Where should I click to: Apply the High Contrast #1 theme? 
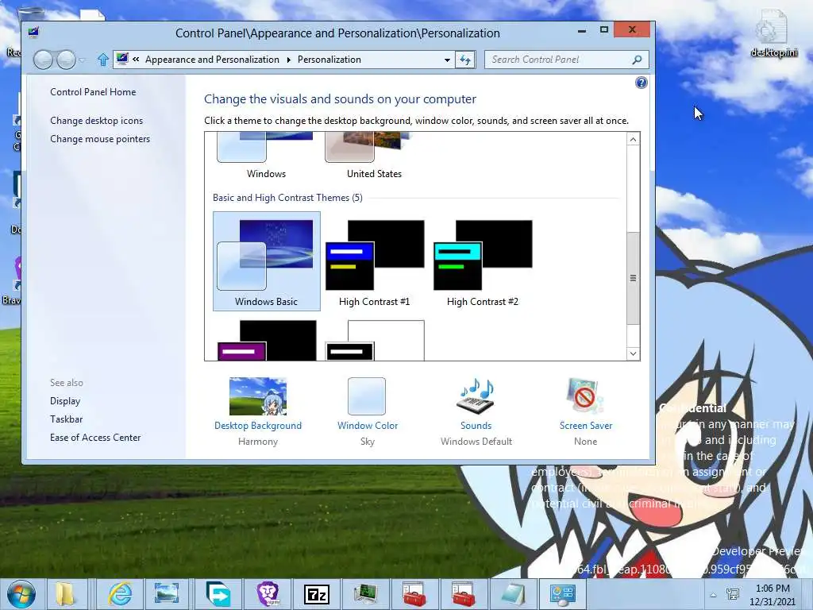[375, 261]
